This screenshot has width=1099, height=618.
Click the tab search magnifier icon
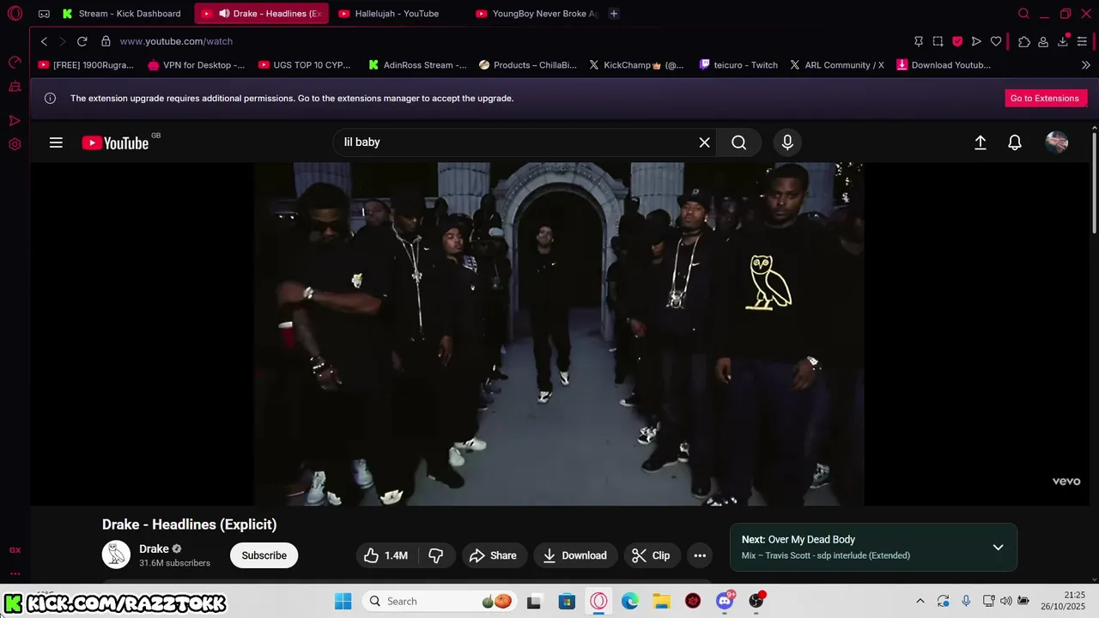tap(1023, 14)
